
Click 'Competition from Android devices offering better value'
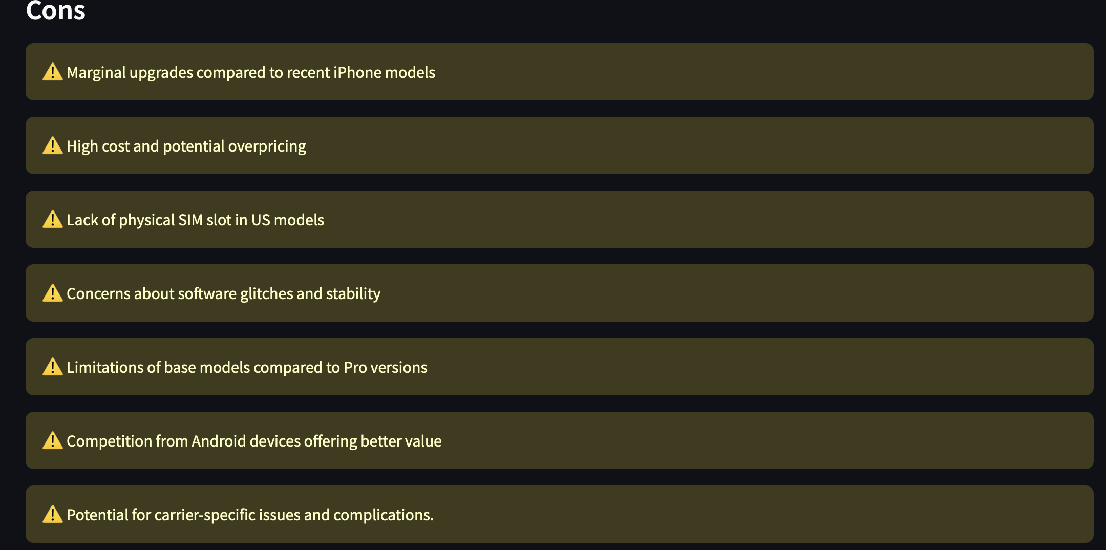pyautogui.click(x=254, y=441)
